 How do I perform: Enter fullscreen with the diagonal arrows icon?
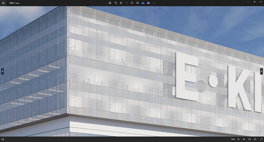coord(261,139)
